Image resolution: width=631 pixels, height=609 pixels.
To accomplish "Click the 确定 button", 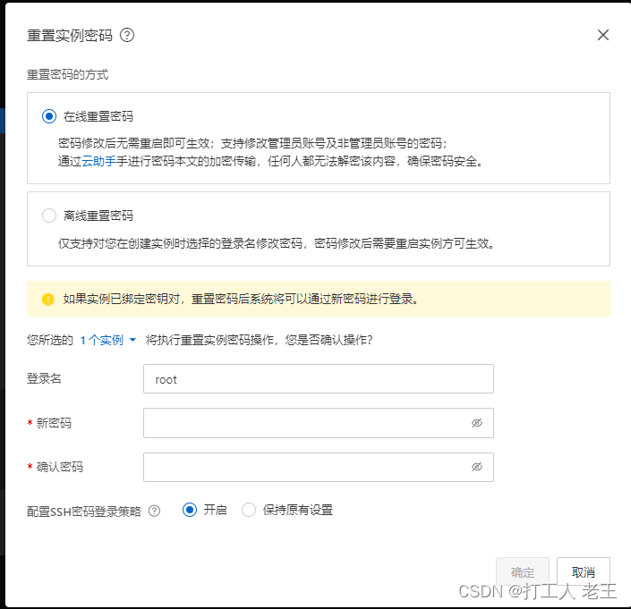I will [x=523, y=571].
